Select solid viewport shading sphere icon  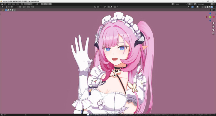[x=208, y=7]
